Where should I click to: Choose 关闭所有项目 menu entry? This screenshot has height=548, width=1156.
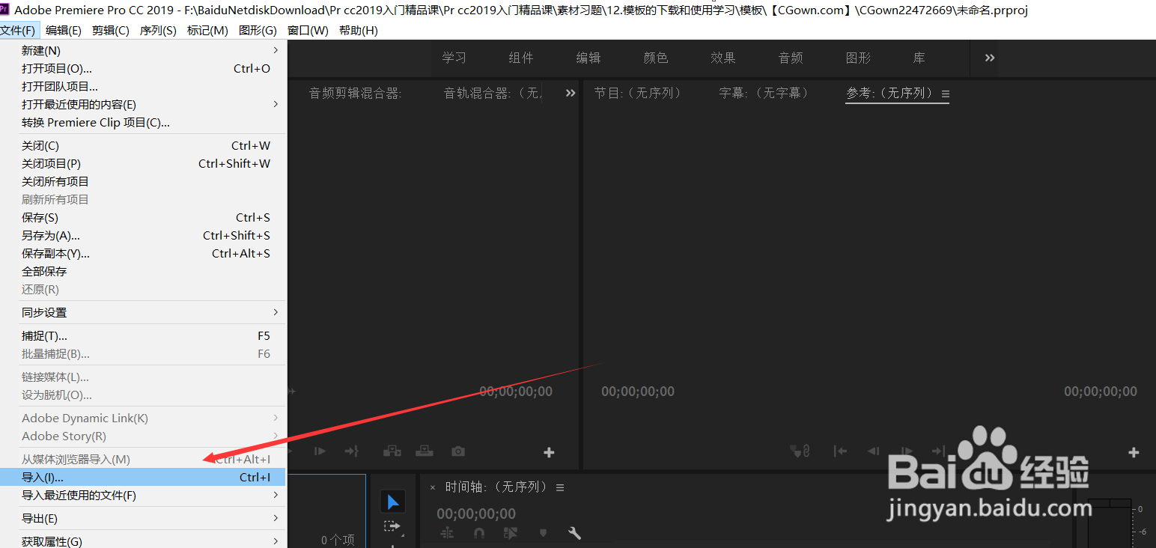tap(144, 181)
